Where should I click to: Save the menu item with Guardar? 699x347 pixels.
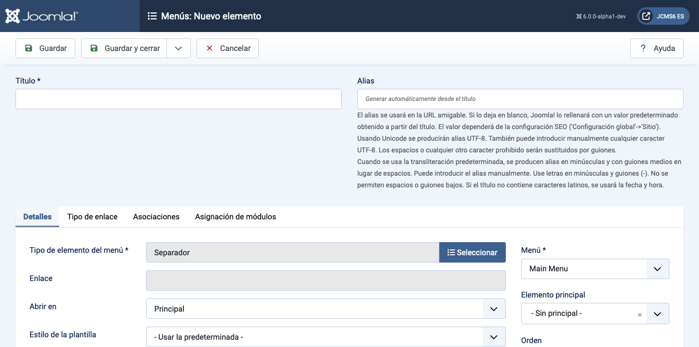click(46, 48)
